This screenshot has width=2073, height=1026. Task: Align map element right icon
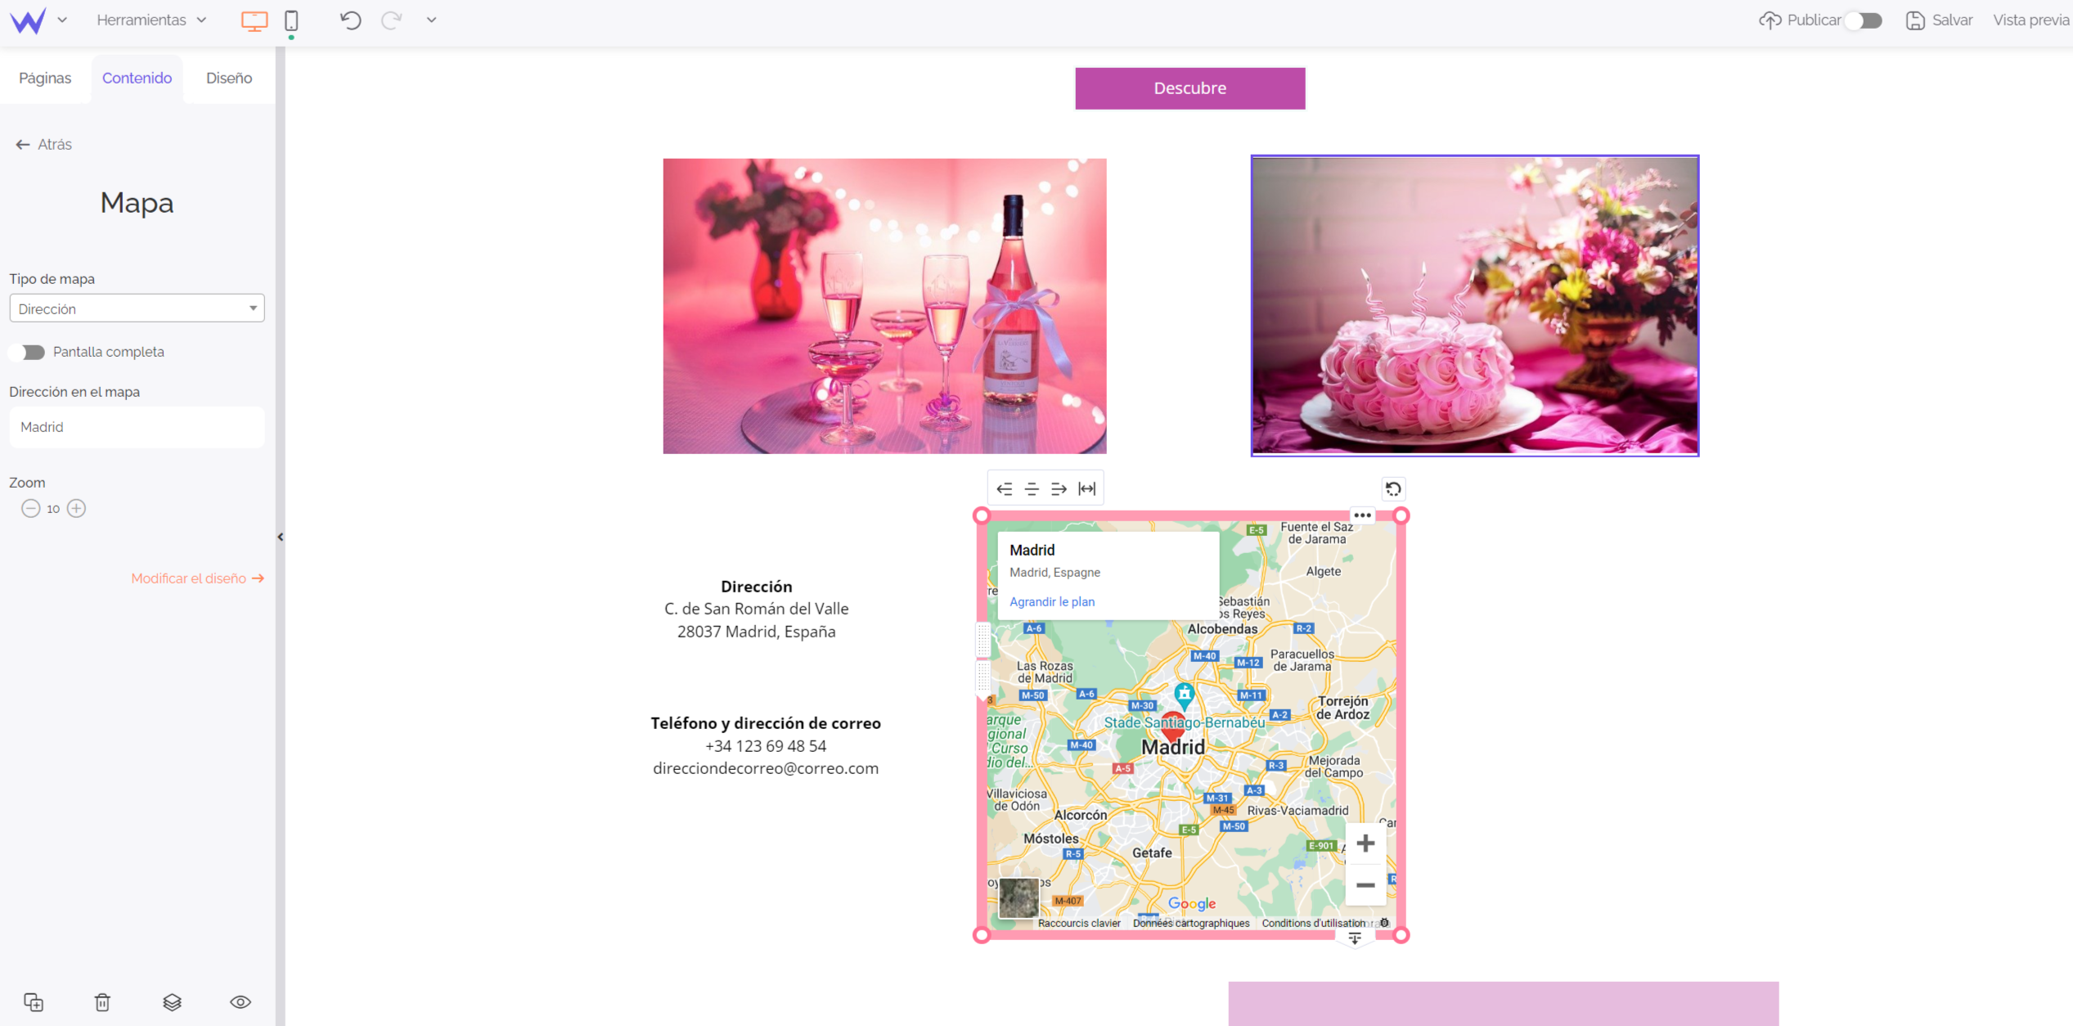pyautogui.click(x=1059, y=488)
